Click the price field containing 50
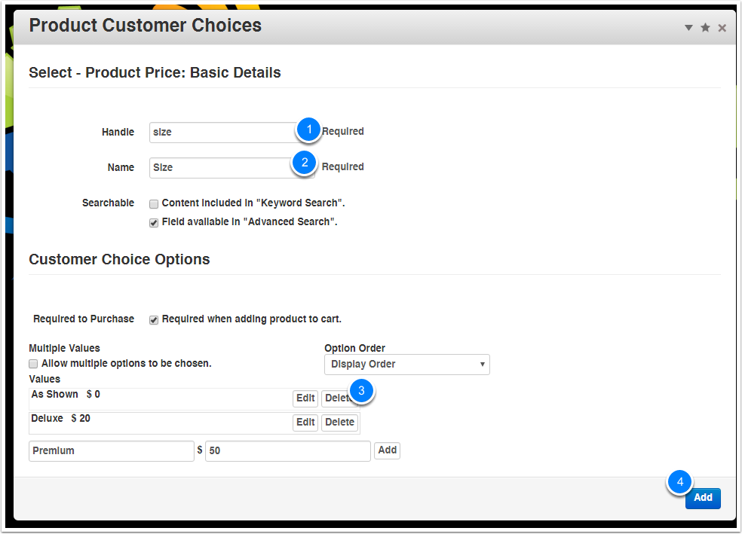The width and height of the screenshot is (742, 534). click(287, 451)
